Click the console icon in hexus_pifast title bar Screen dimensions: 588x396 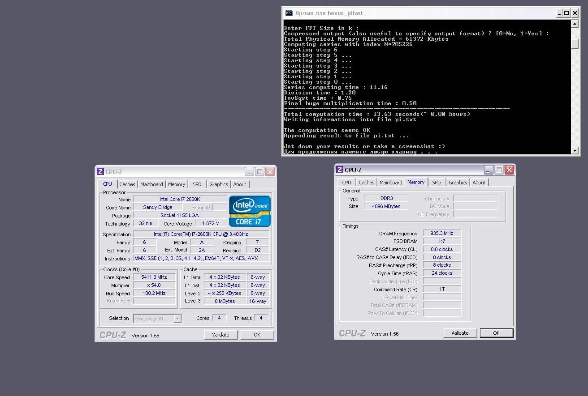coord(289,13)
